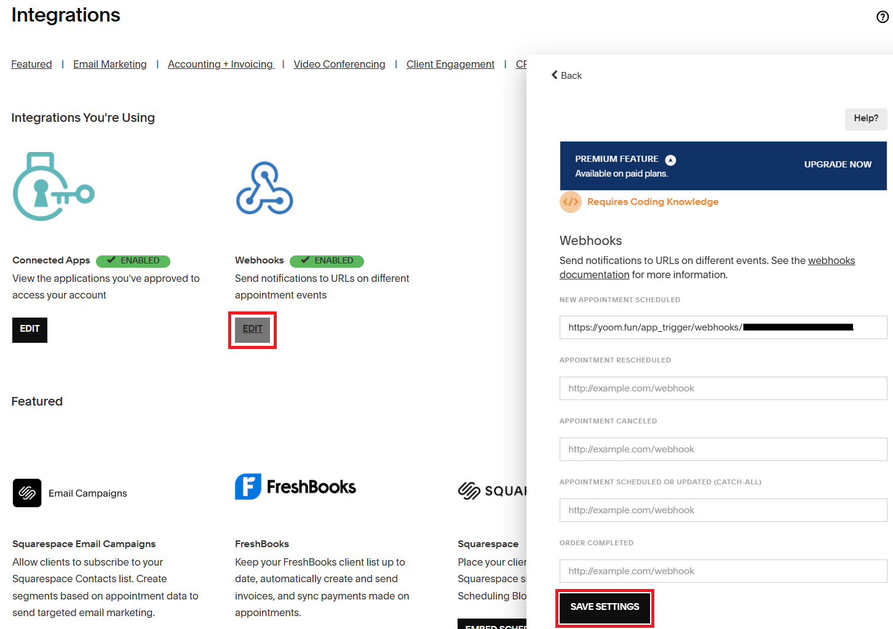Click the FreshBooks logo
Screen dimensions: 893x629
(295, 487)
